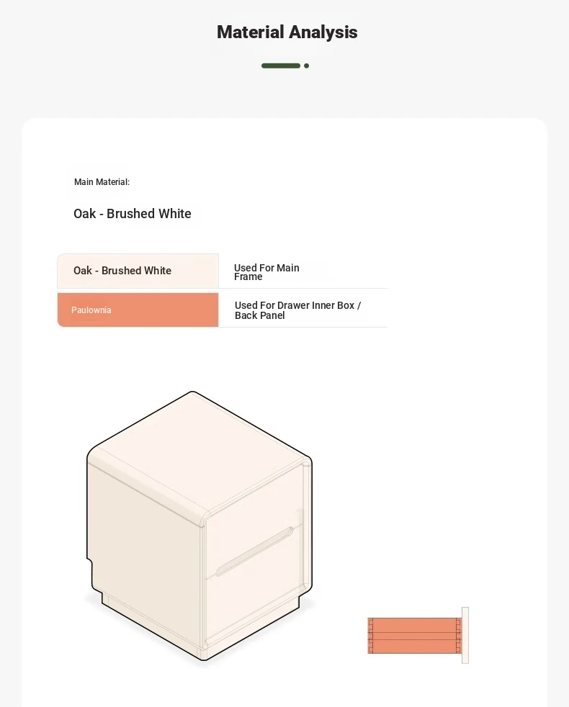Image resolution: width=569 pixels, height=707 pixels.
Task: Click the Material Analysis heading
Action: pos(287,32)
